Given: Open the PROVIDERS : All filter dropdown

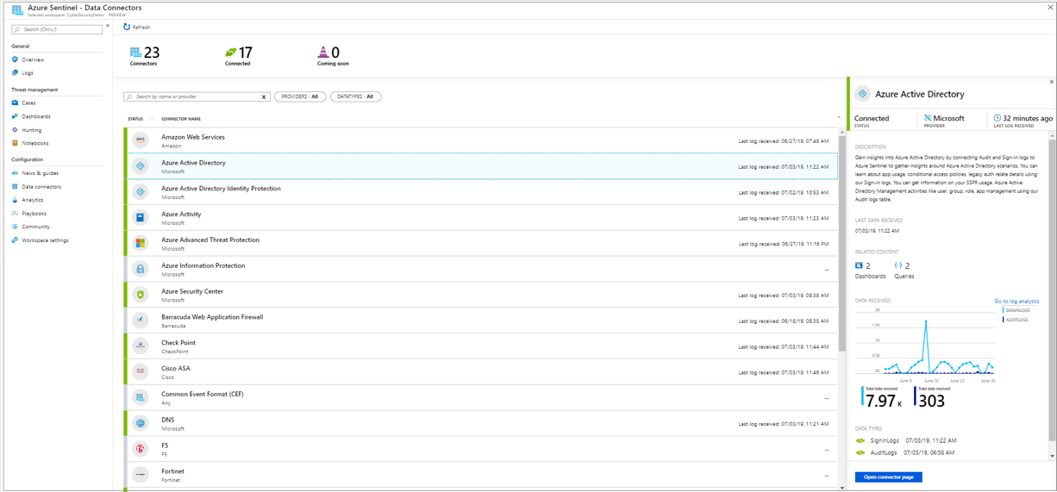Looking at the screenshot, I should point(300,97).
